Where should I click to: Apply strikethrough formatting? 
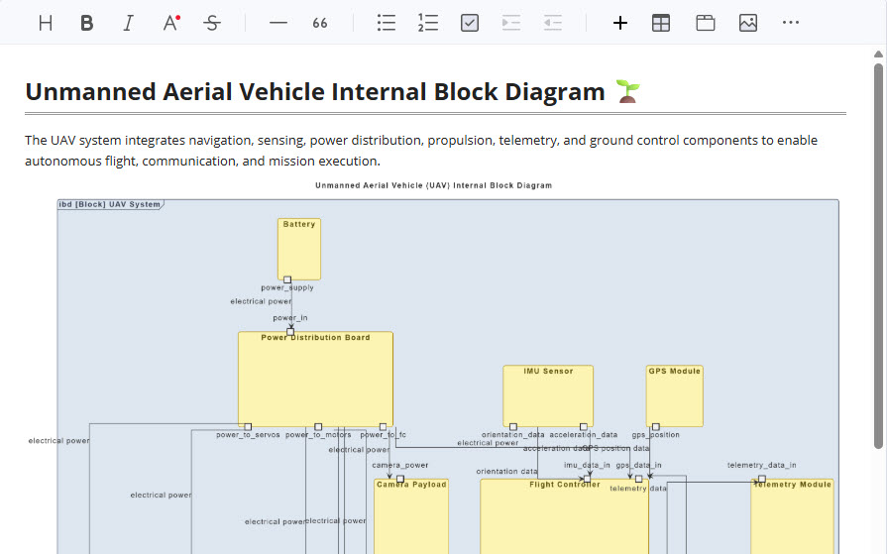pos(212,23)
